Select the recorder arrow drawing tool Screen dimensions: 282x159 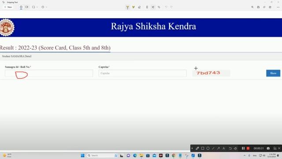pyautogui.click(x=219, y=148)
